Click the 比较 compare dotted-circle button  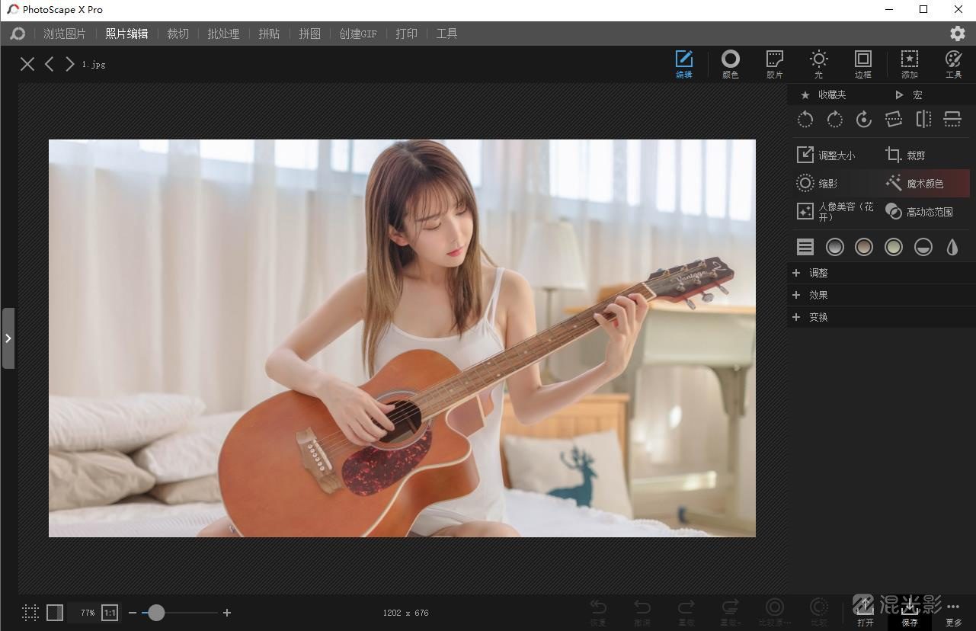[819, 612]
